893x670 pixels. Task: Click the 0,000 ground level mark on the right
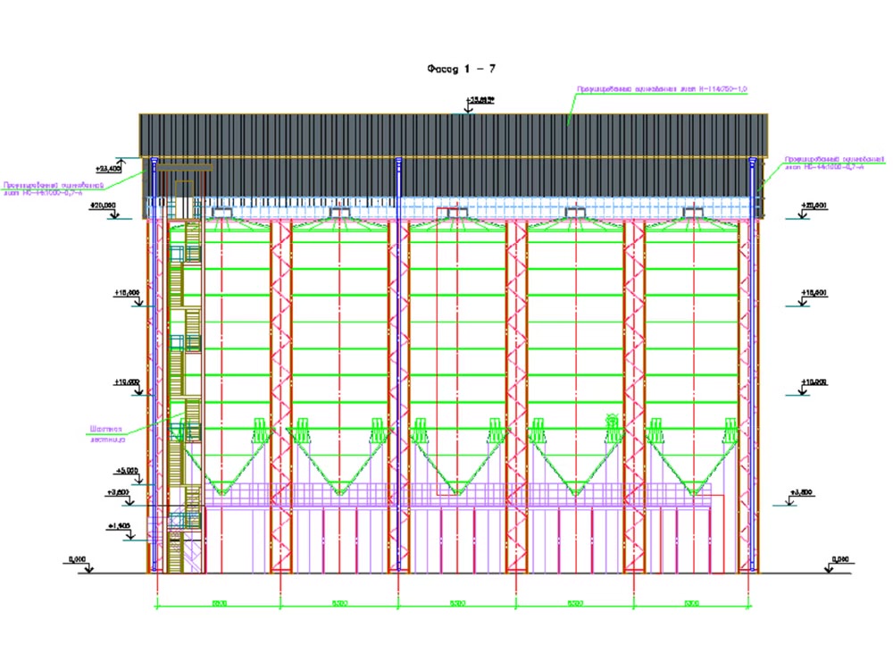click(840, 559)
